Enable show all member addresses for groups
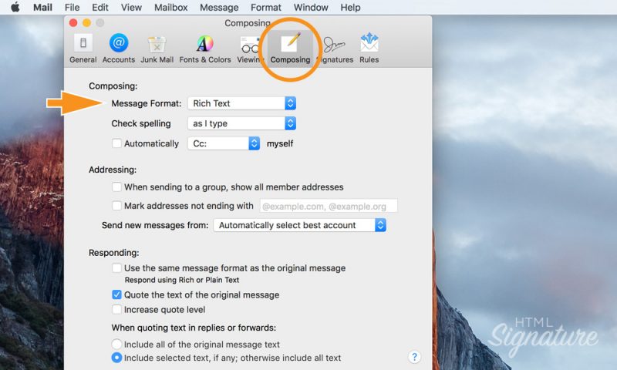The width and height of the screenshot is (617, 370). click(x=117, y=187)
